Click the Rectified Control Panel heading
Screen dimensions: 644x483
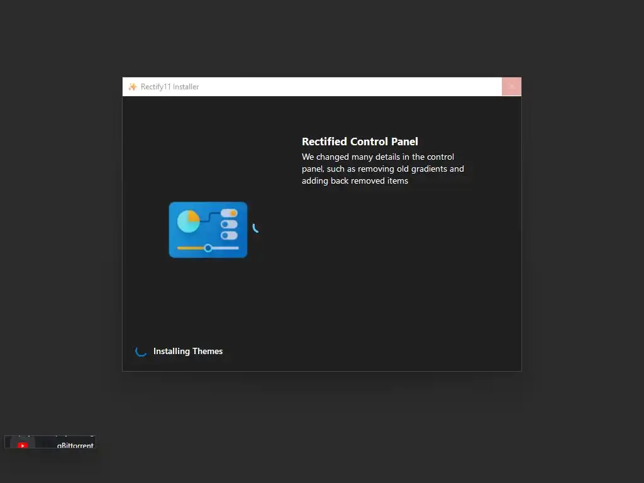pyautogui.click(x=360, y=142)
